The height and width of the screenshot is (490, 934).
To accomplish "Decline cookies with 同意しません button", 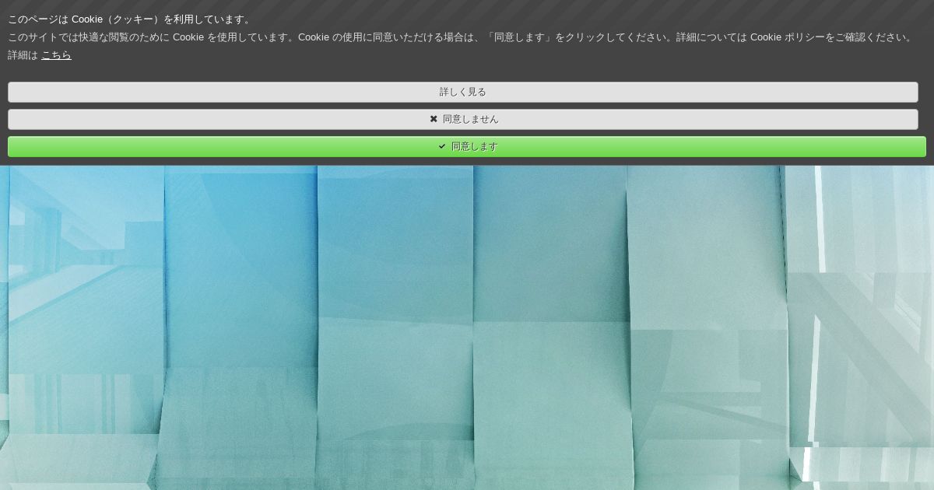I will (463, 119).
